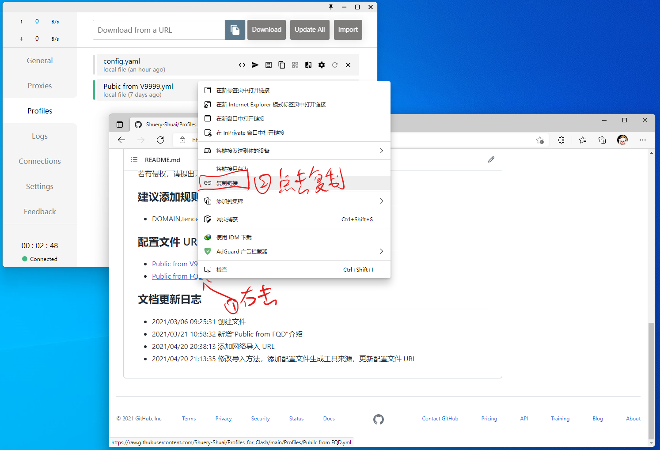Select 'Open link in new window' menu item
This screenshot has width=660, height=450.
pyautogui.click(x=294, y=118)
